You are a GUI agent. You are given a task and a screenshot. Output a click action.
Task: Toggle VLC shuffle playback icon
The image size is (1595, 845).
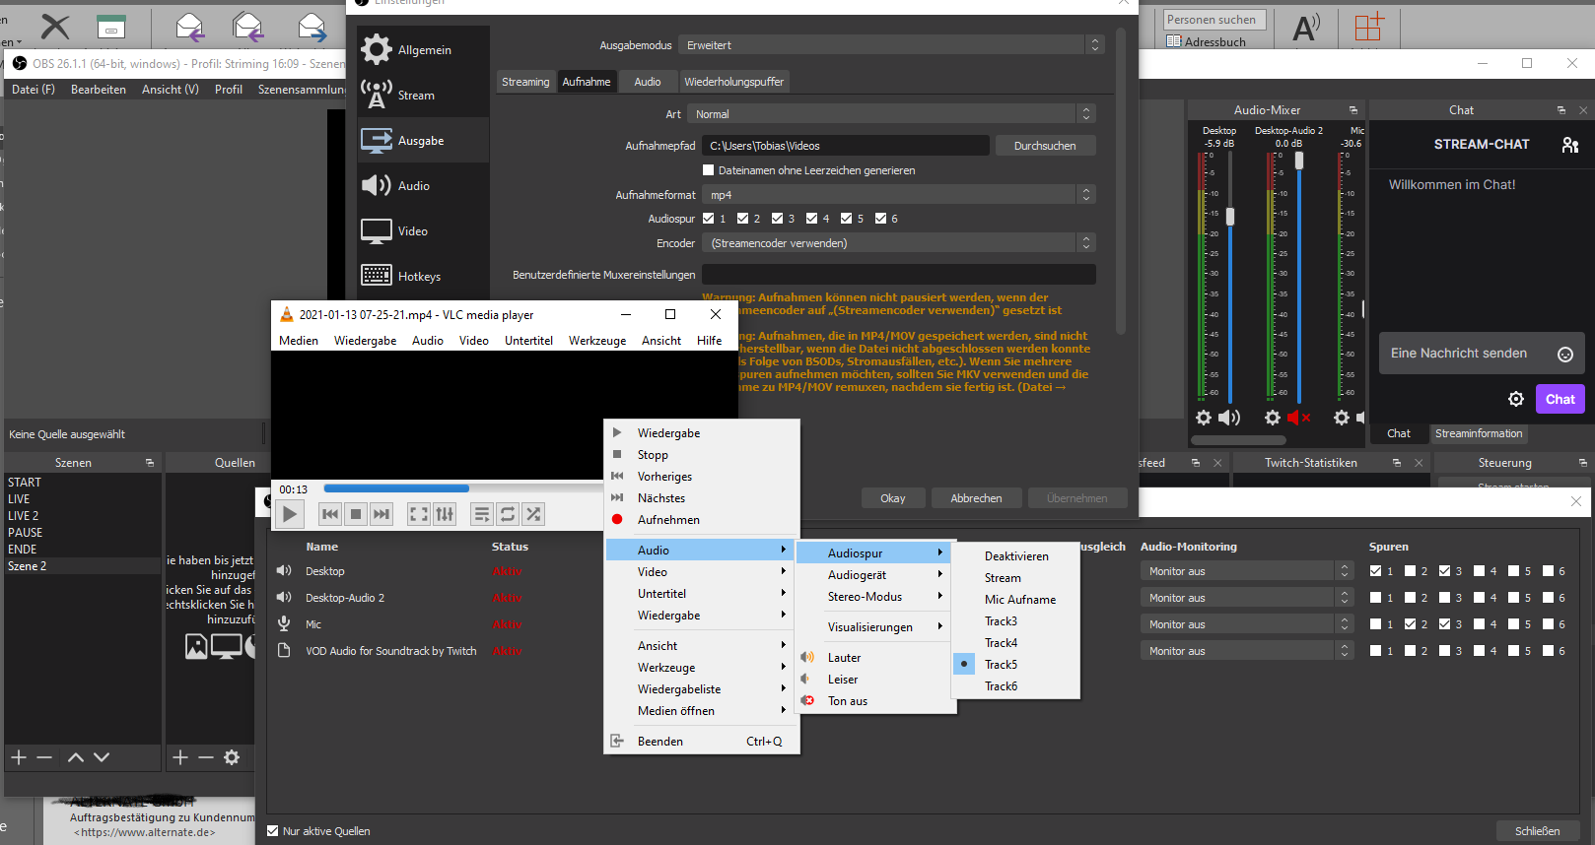(x=533, y=514)
